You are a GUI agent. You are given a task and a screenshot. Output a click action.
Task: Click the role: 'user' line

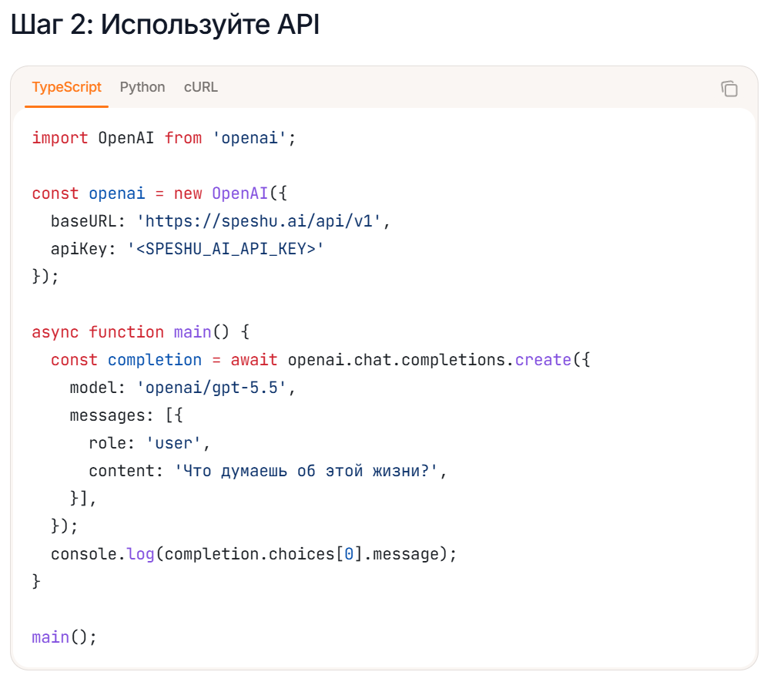point(149,443)
